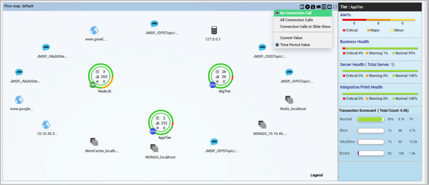Screen dimensions: 429x185
Task: Select the MemCache_localh stack icon
Action: [94, 142]
